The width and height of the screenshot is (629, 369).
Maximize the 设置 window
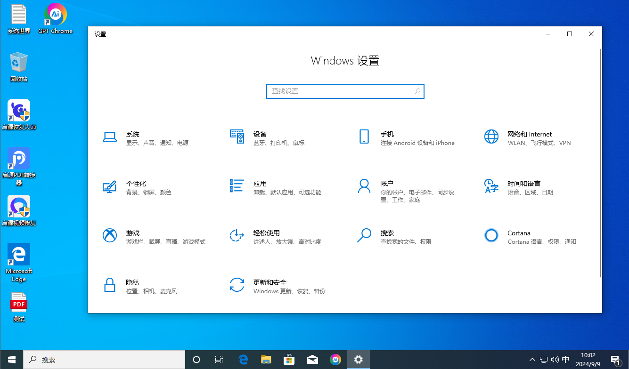pyautogui.click(x=570, y=34)
